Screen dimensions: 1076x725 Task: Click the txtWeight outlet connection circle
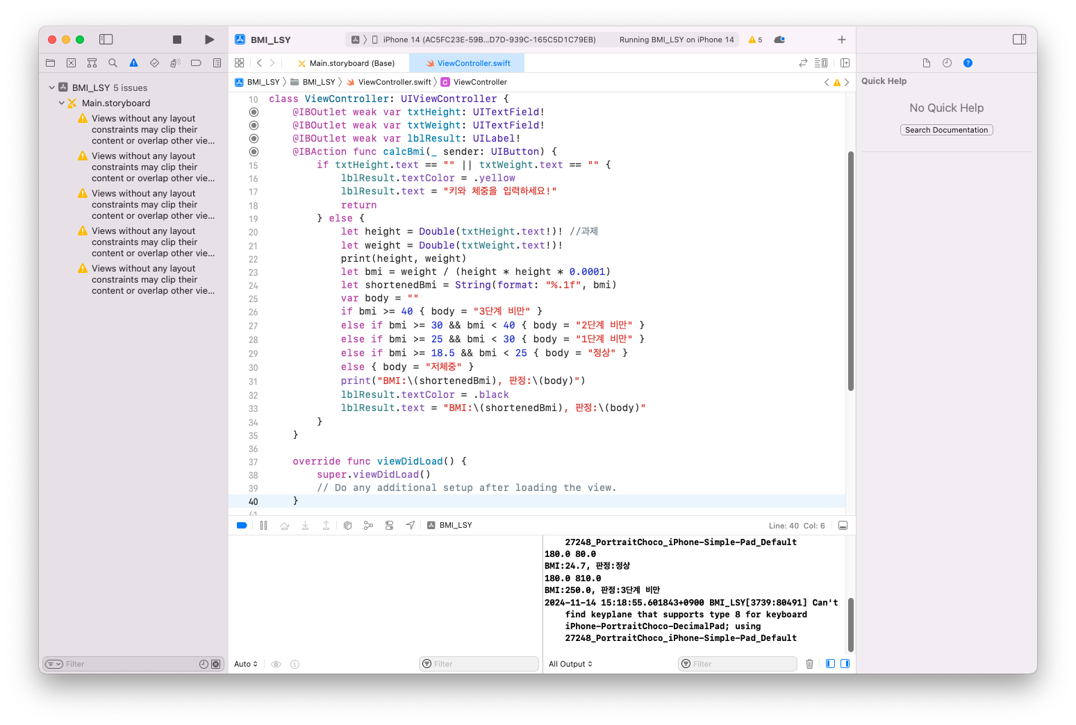pos(254,125)
